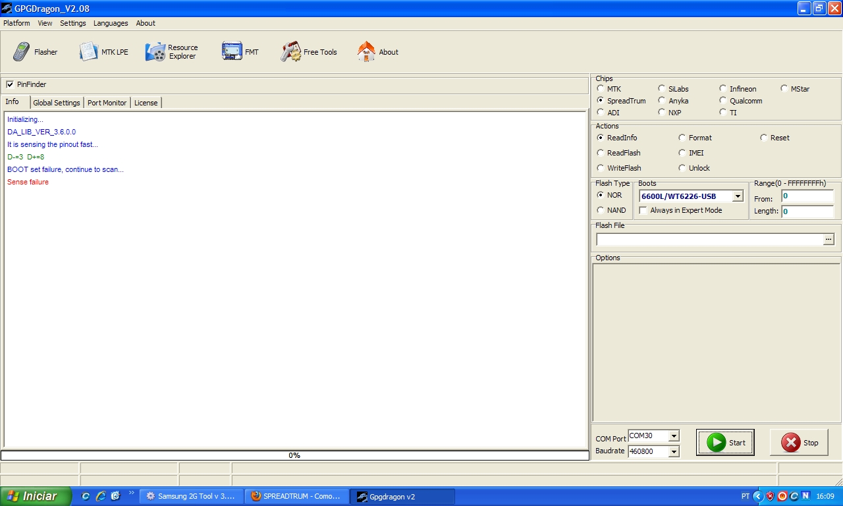
Task: Click the first blue quick launch icon
Action: [x=86, y=496]
